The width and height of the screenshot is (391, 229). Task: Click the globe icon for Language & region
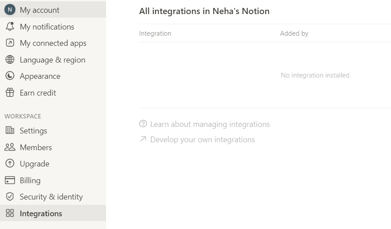[x=10, y=60]
